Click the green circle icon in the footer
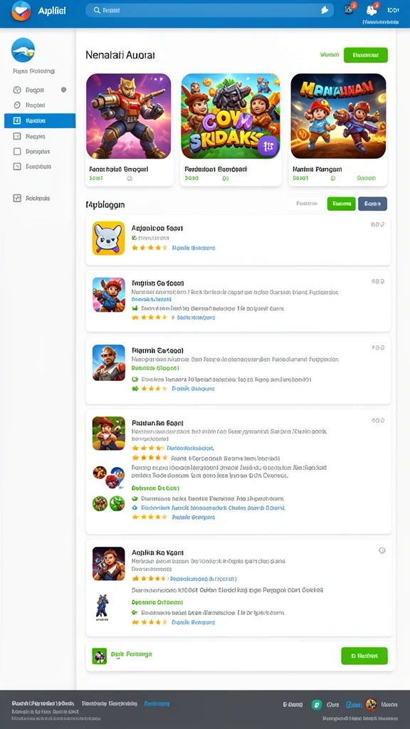Viewport: 410px width, 729px height. 317,705
